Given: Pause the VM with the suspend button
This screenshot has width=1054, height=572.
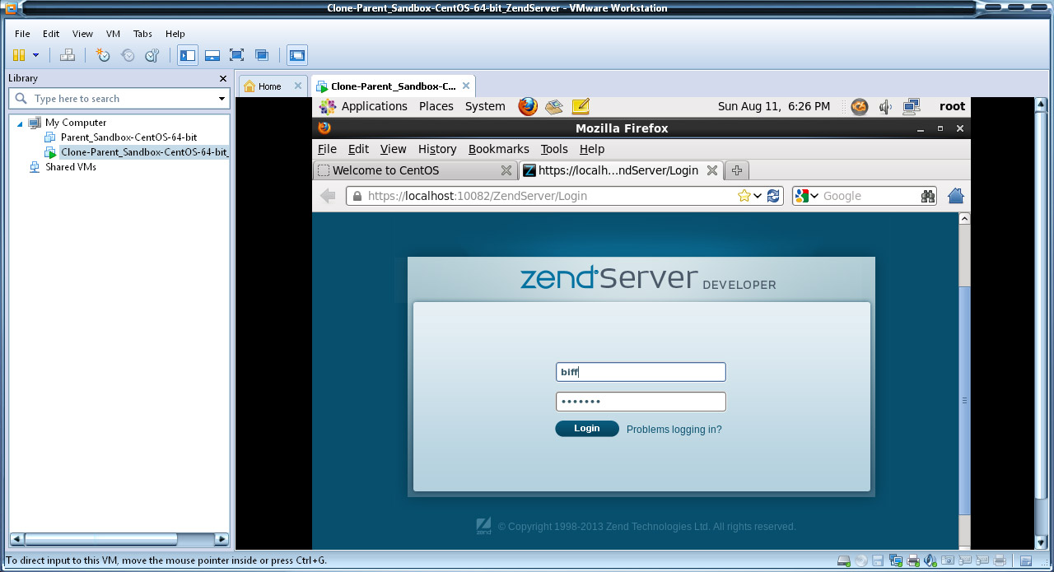Looking at the screenshot, I should [x=19, y=55].
